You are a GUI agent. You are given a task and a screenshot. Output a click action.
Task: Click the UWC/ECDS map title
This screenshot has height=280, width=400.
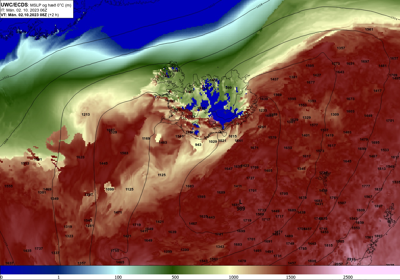[36, 5]
